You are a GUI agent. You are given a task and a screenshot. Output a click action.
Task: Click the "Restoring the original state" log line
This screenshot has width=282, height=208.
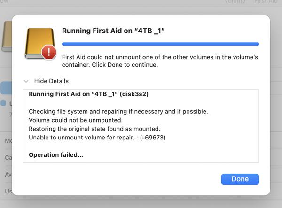(x=94, y=129)
